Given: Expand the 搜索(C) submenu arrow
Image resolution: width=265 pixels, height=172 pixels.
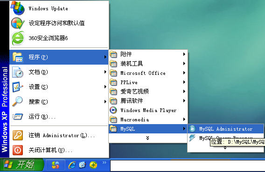Looking at the screenshot, I should [x=105, y=101].
